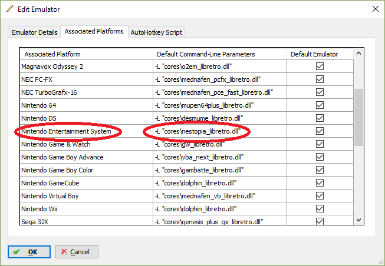Open the AutoHotkey Script tab
The width and height of the screenshot is (385, 266).
[156, 32]
